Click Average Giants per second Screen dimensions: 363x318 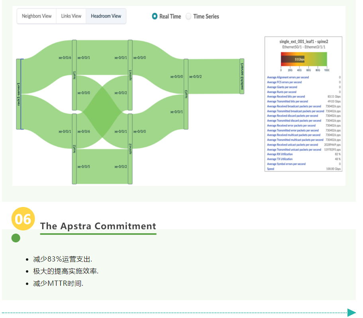(282, 87)
